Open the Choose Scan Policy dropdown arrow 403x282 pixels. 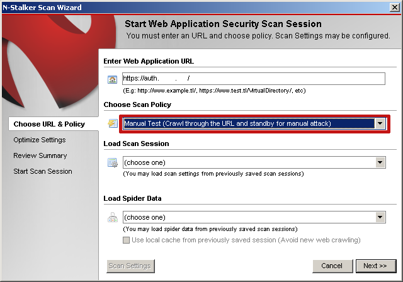pyautogui.click(x=380, y=123)
